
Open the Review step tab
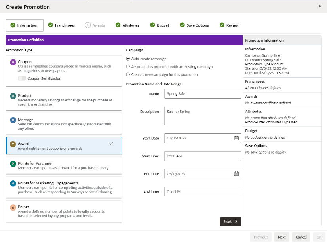229,25
